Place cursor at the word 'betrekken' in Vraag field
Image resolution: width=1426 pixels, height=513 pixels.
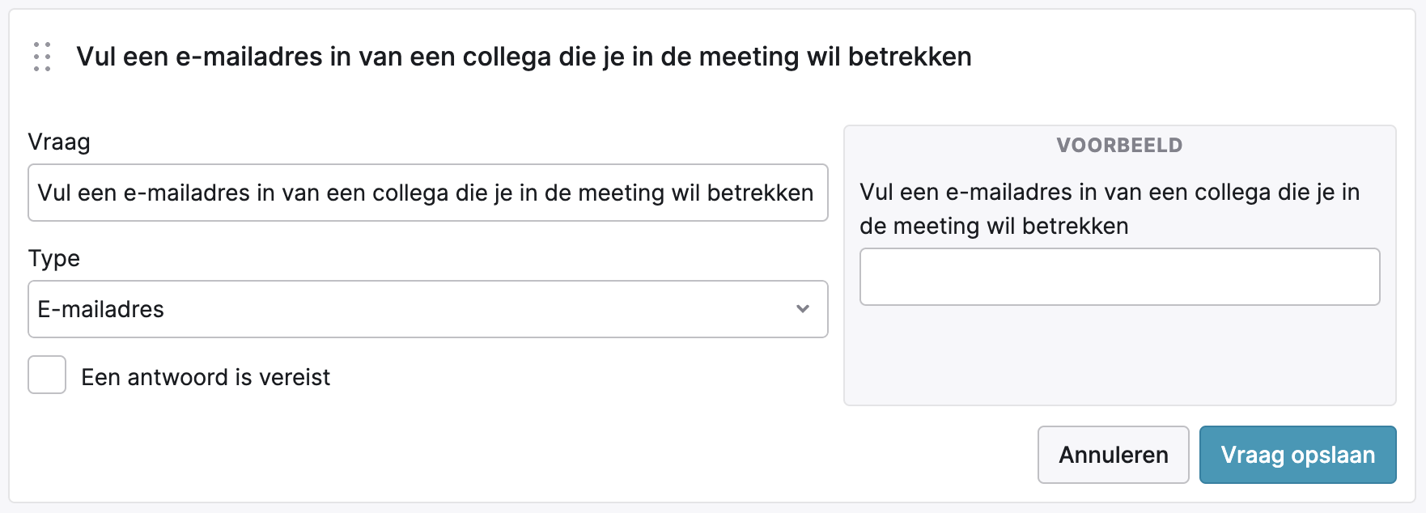click(760, 193)
